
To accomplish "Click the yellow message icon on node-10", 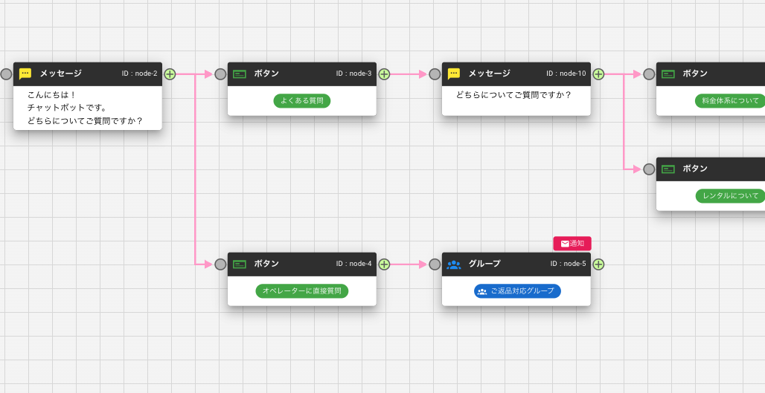I will click(x=454, y=74).
